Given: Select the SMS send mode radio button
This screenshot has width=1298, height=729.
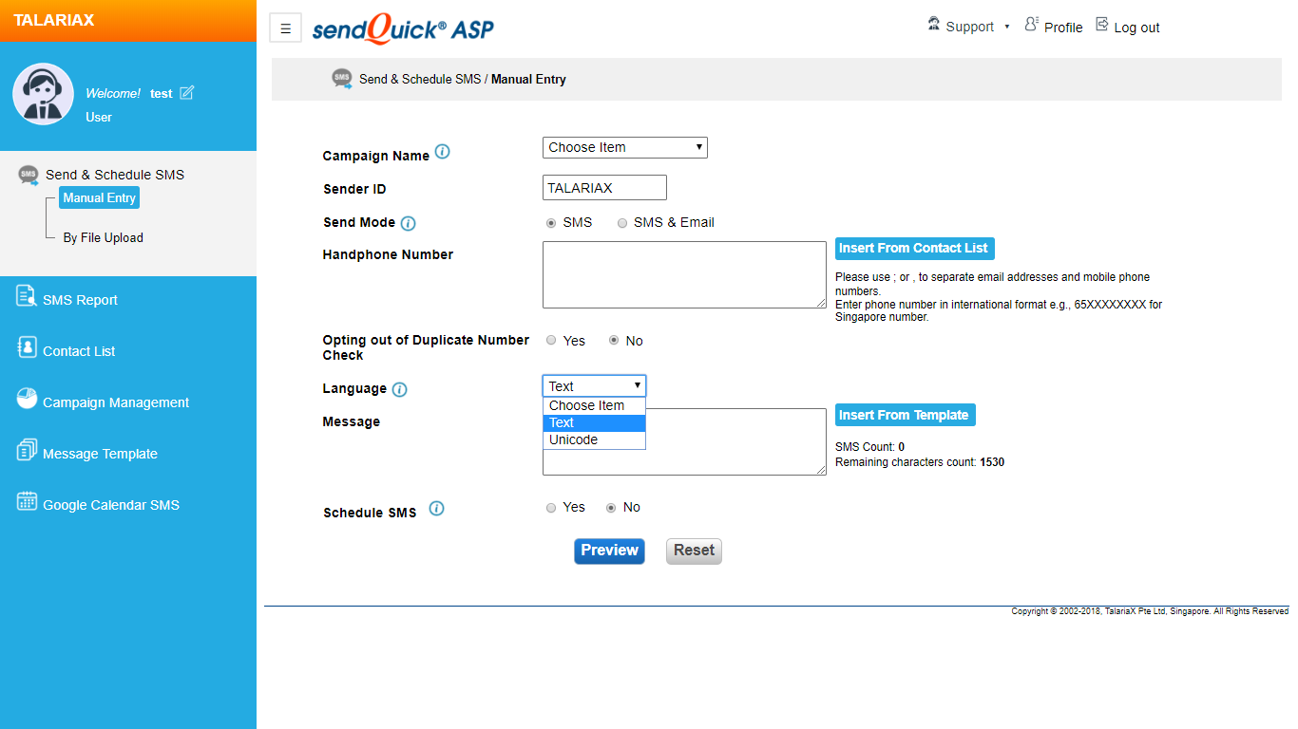Looking at the screenshot, I should (551, 223).
